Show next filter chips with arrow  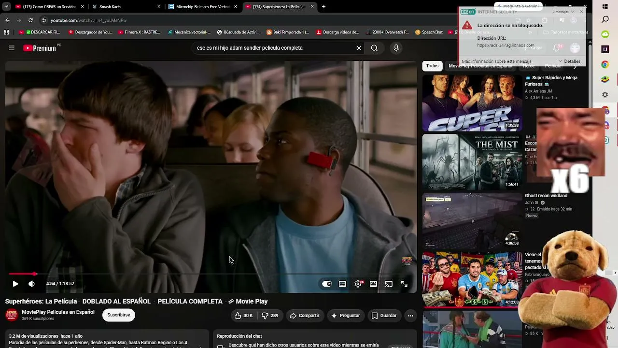pyautogui.click(x=575, y=66)
